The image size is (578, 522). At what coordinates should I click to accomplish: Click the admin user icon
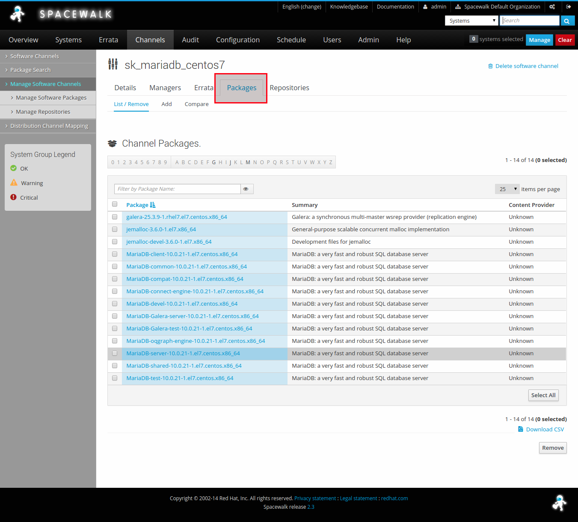(425, 7)
